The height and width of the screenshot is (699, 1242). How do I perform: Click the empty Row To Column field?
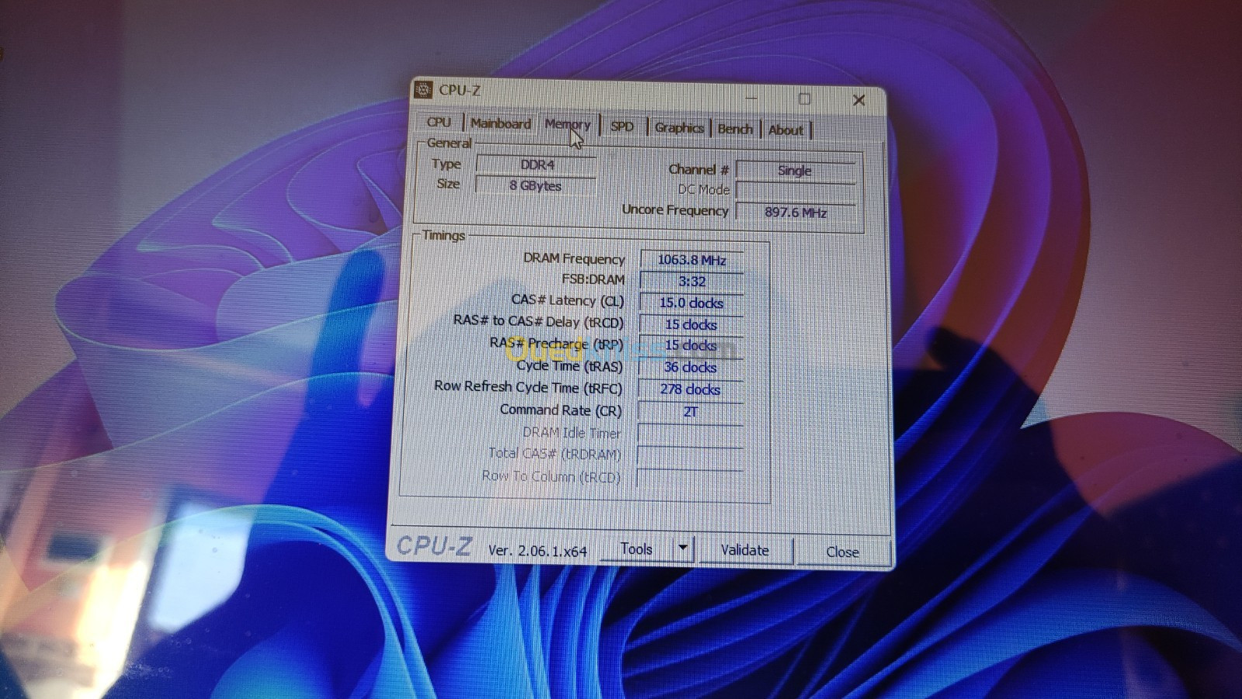690,479
